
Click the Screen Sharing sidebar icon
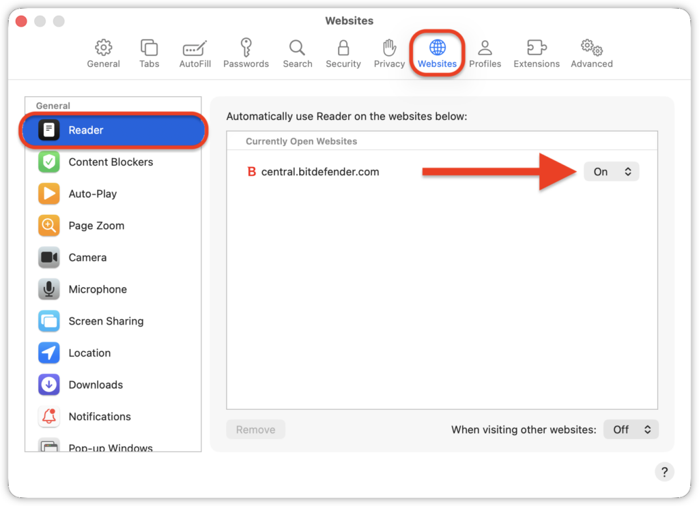tap(49, 321)
